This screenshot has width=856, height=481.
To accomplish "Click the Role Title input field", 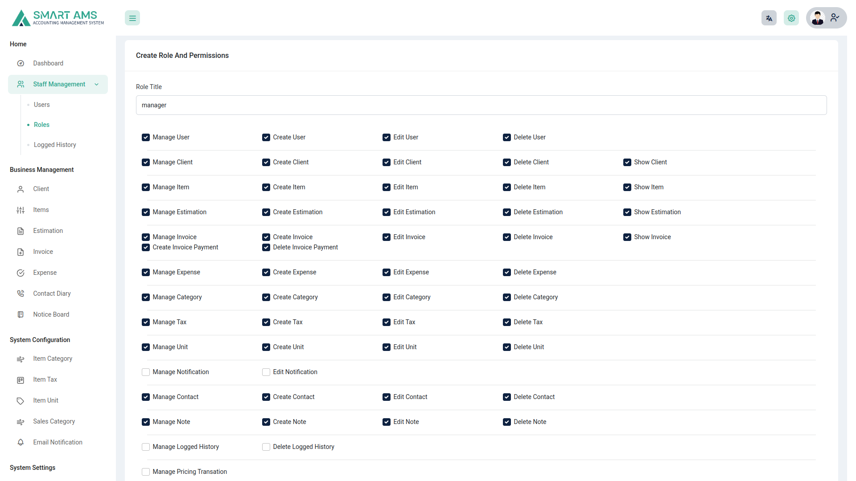I will coord(481,105).
